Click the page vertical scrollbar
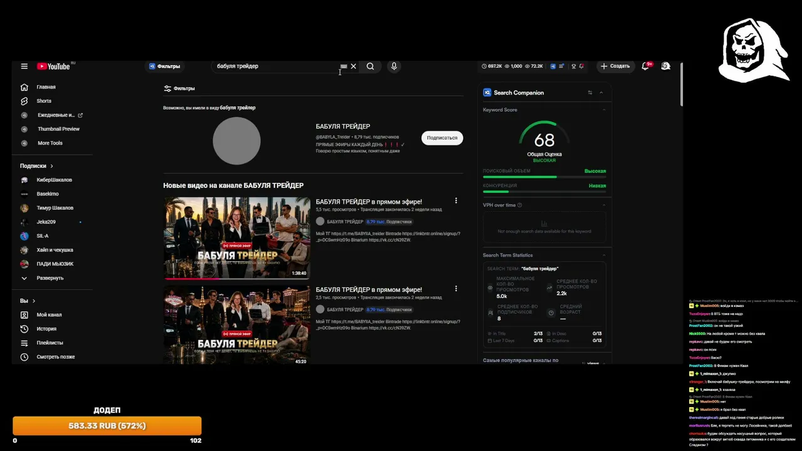 point(680,85)
